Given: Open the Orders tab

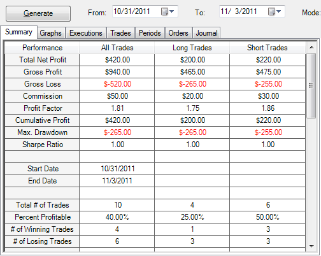Looking at the screenshot, I should [x=178, y=33].
